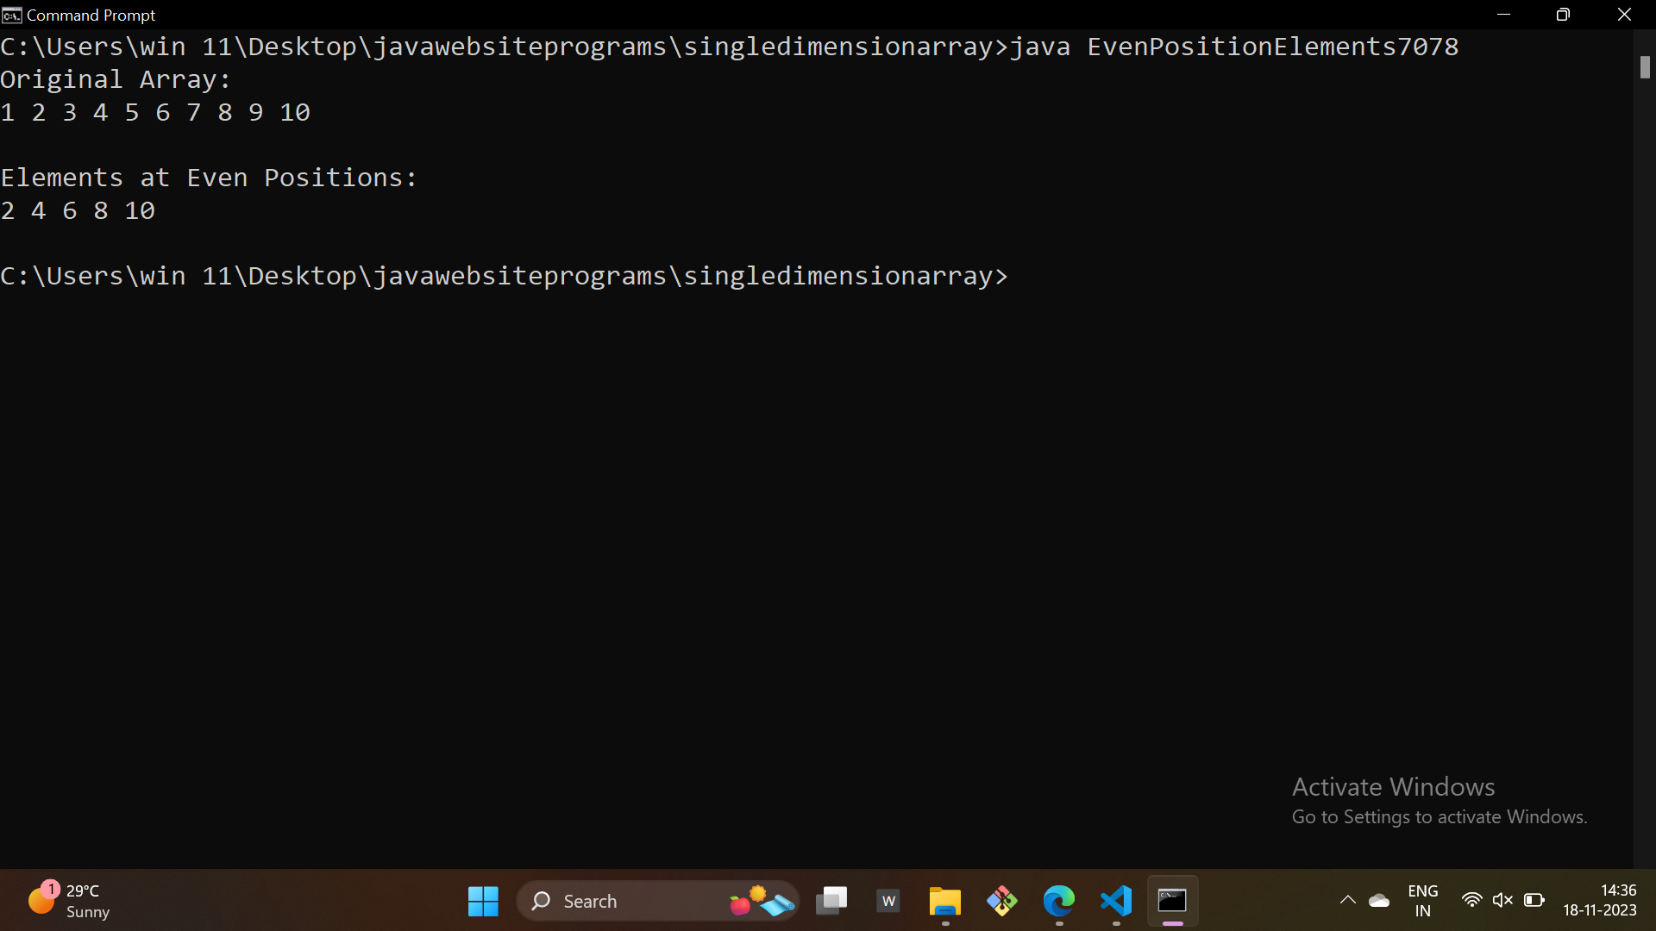Open Task View from taskbar
This screenshot has height=931, width=1656.
(x=831, y=901)
